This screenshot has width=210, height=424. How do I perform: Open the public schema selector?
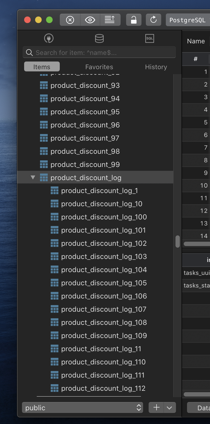82,408
